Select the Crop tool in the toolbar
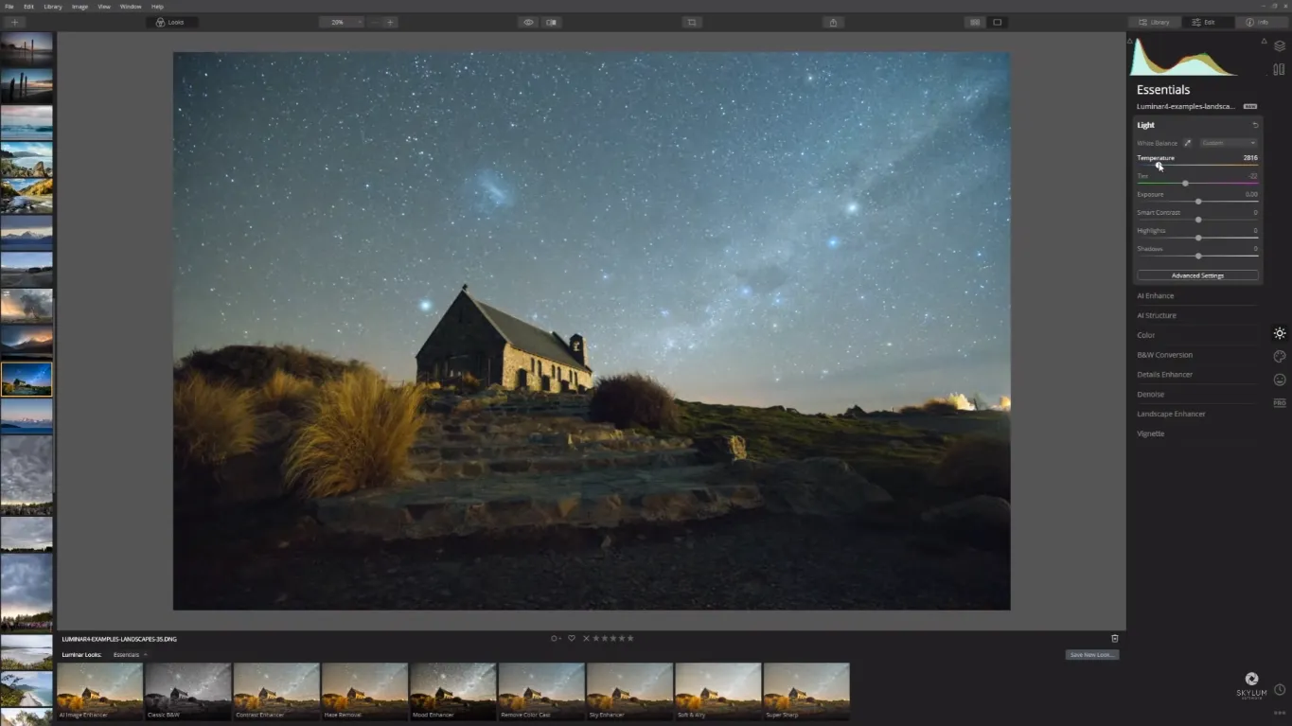 692,22
